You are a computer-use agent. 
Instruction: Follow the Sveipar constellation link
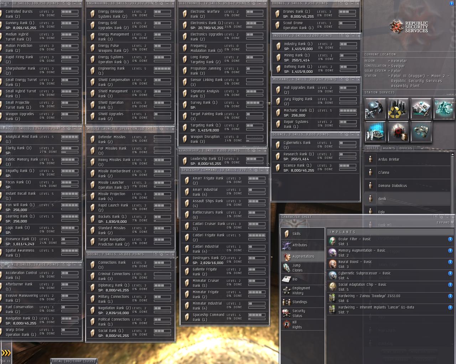[398, 66]
